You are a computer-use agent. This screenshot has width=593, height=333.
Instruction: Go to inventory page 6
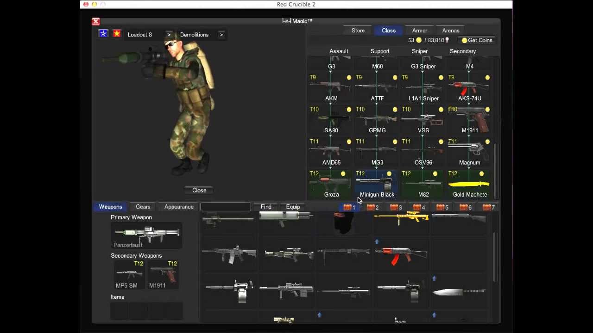465,207
